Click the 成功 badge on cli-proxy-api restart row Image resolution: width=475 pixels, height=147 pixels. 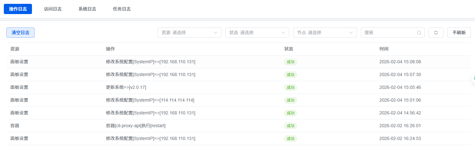click(290, 126)
